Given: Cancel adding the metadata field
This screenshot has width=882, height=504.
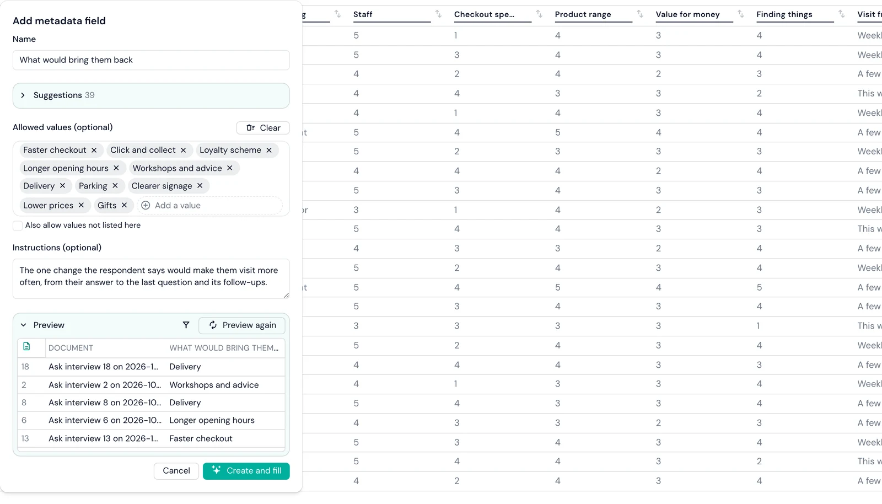Looking at the screenshot, I should [176, 471].
